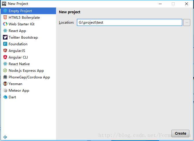Click the React Native atom icon
This screenshot has height=141, width=194.
(x=5, y=64)
